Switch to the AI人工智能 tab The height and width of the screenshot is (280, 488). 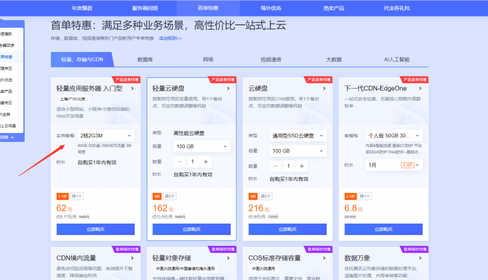(x=396, y=60)
